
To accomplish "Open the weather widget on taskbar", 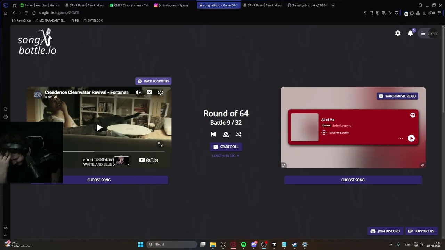I will (18, 244).
